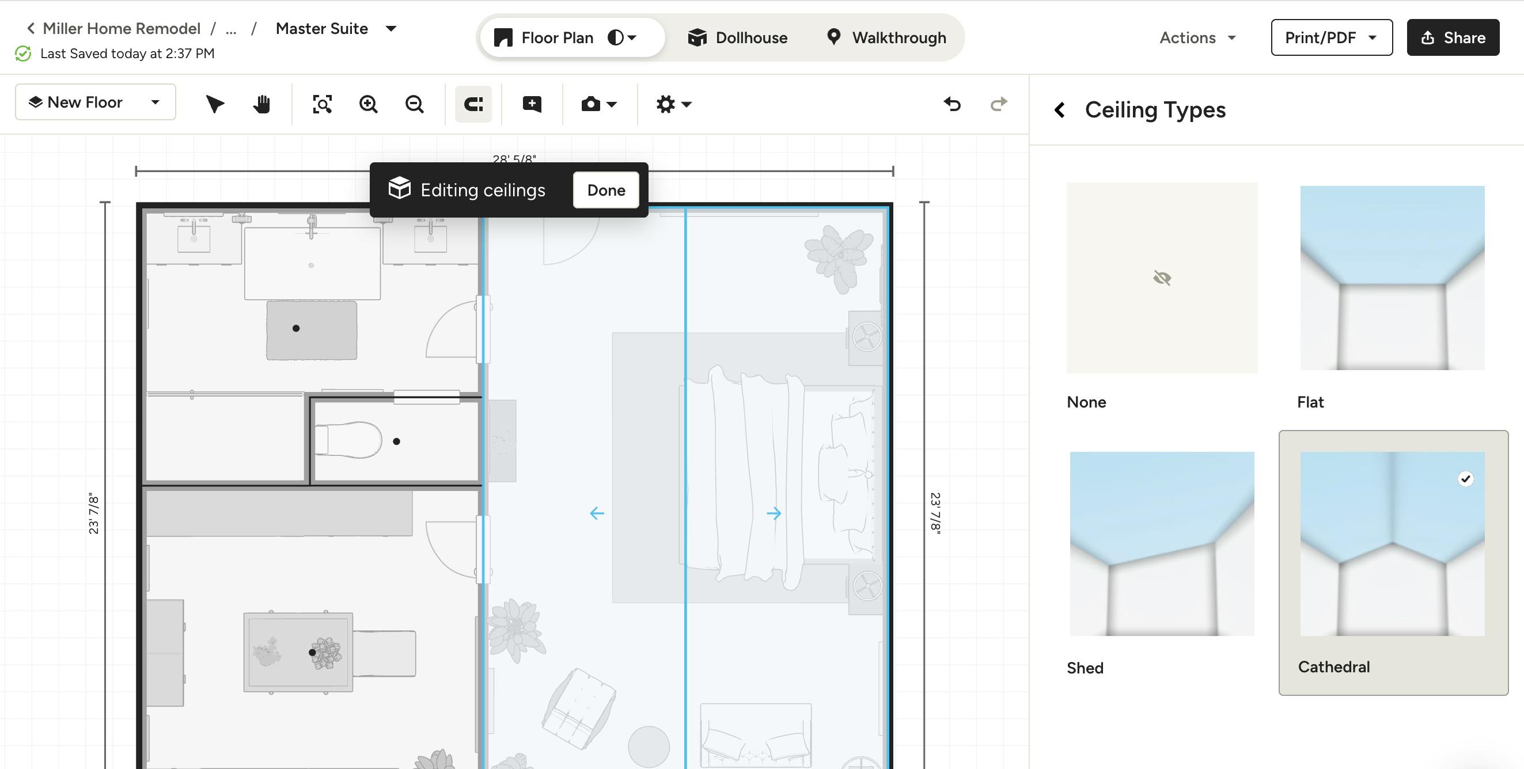Image resolution: width=1524 pixels, height=769 pixels.
Task: Click the Last Saved today text
Action: (127, 54)
